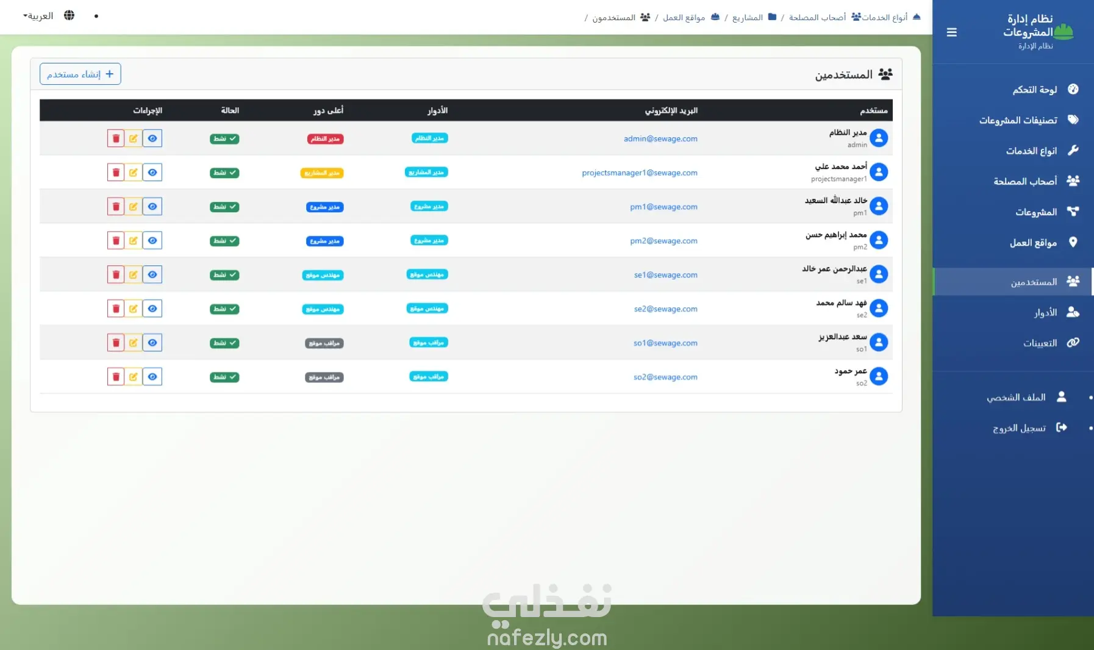
Task: Delete the pm2@sewage.com user
Action: coord(116,241)
